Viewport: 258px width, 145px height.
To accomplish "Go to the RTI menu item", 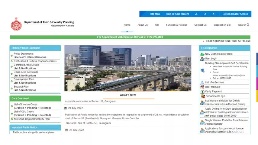I will point(157,25).
